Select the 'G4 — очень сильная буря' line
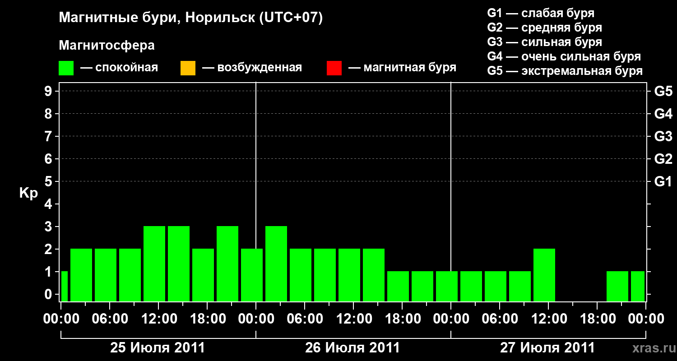The height and width of the screenshot is (361, 677). click(x=564, y=56)
